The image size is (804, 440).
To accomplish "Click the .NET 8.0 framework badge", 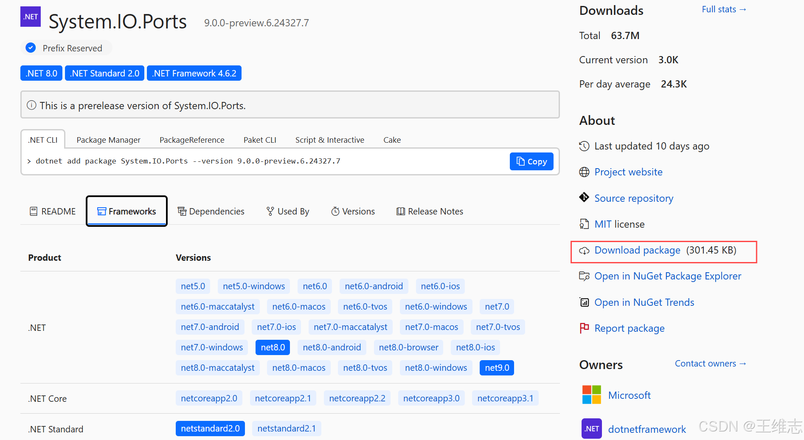I will point(41,73).
